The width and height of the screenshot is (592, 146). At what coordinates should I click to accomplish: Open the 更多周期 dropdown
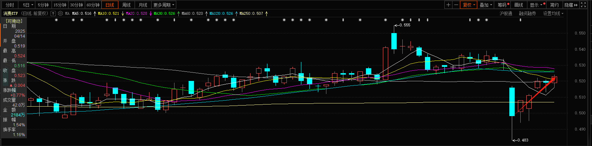164,5
